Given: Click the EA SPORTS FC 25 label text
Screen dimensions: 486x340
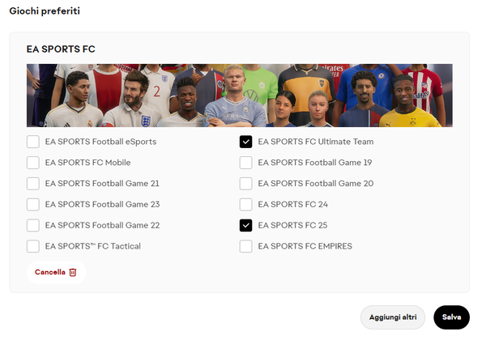Looking at the screenshot, I should point(292,225).
